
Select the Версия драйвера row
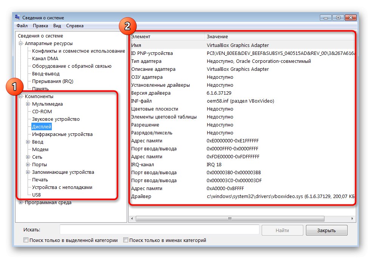(242, 93)
